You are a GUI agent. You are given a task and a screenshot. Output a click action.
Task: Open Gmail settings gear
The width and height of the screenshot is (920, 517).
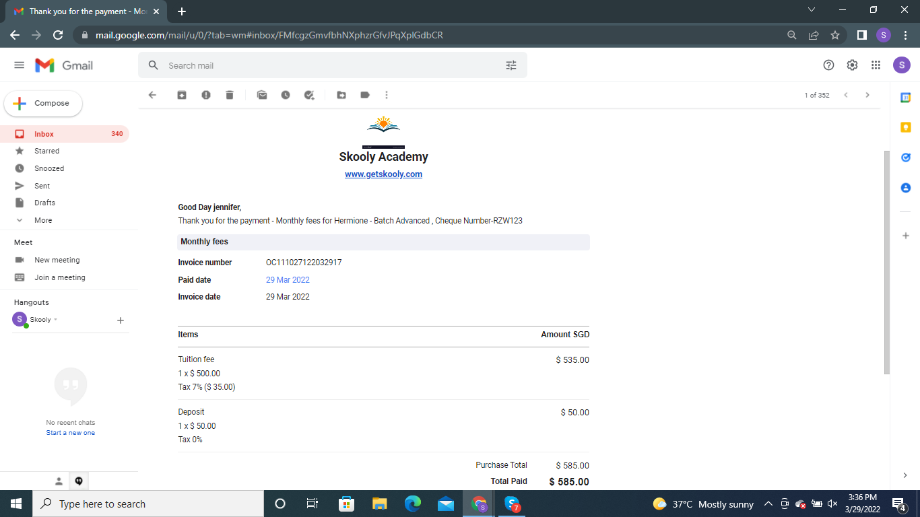pos(852,65)
